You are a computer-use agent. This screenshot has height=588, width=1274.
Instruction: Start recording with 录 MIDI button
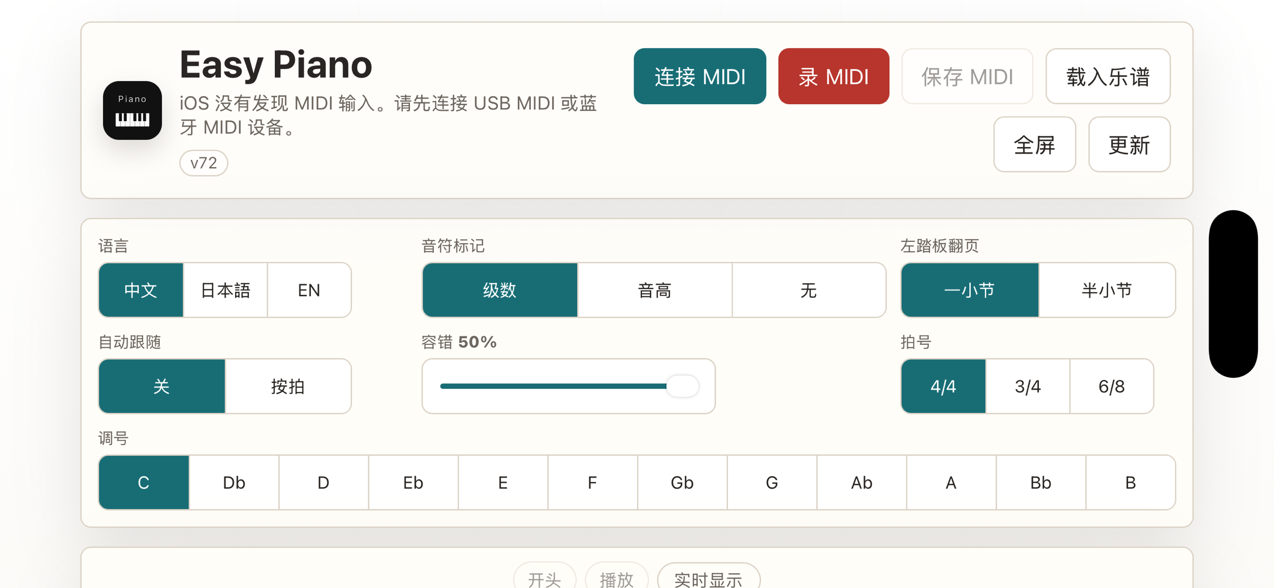click(833, 76)
